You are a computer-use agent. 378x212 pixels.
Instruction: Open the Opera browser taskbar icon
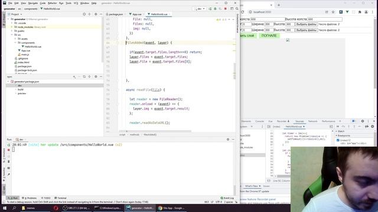[56, 208]
